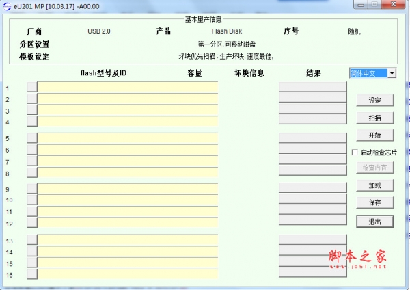This screenshot has width=410, height=290.
Task: Click the 结果 column header
Action: 313,73
